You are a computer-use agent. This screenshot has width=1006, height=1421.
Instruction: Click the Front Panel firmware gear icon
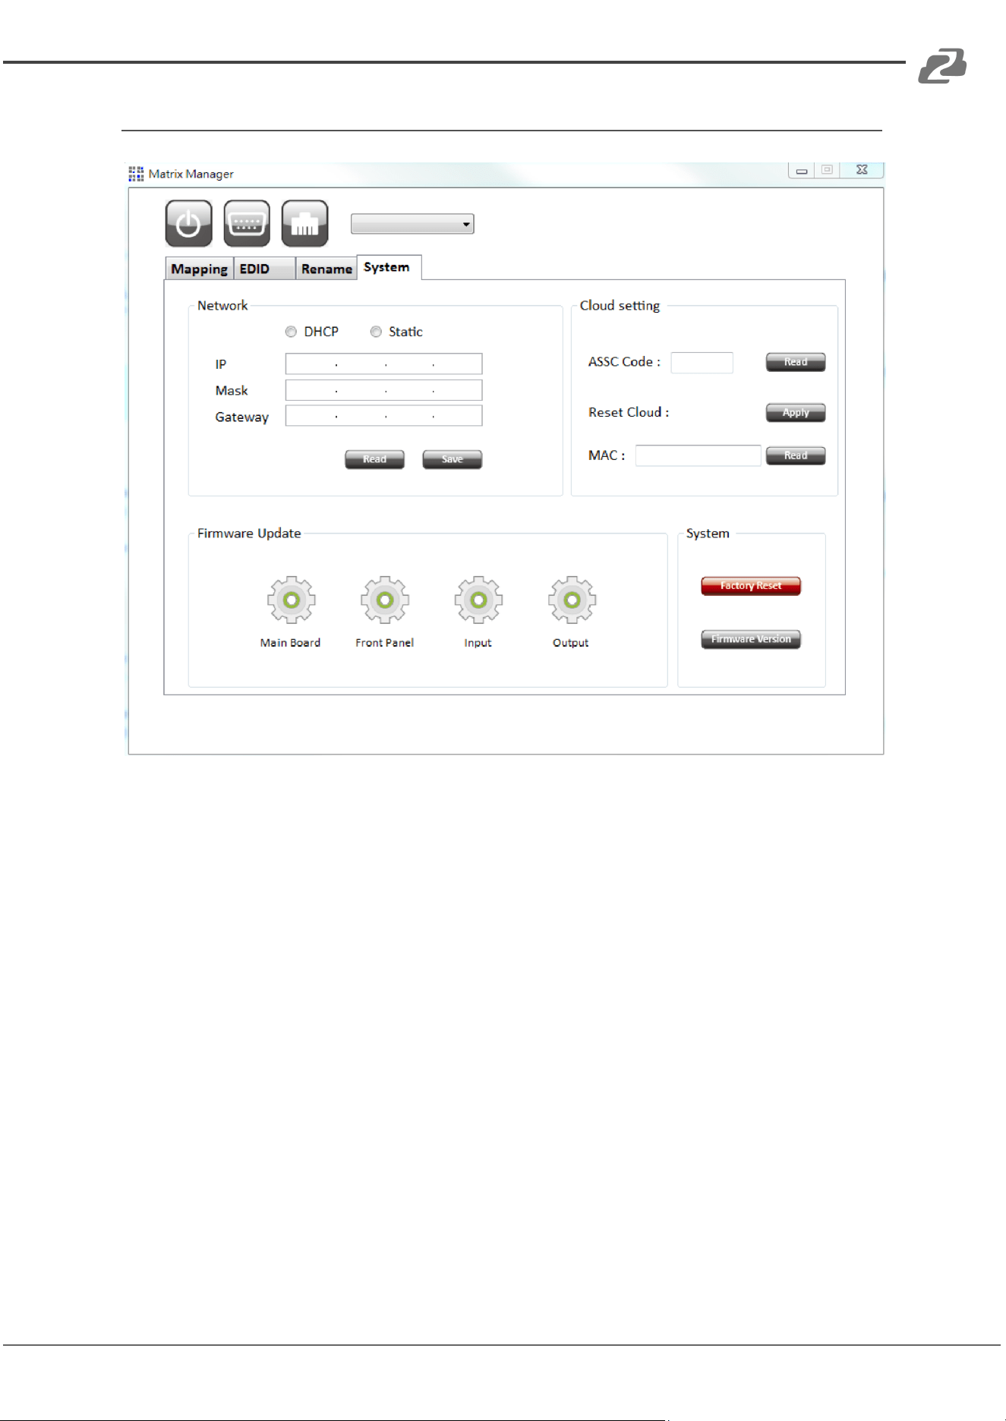[385, 600]
